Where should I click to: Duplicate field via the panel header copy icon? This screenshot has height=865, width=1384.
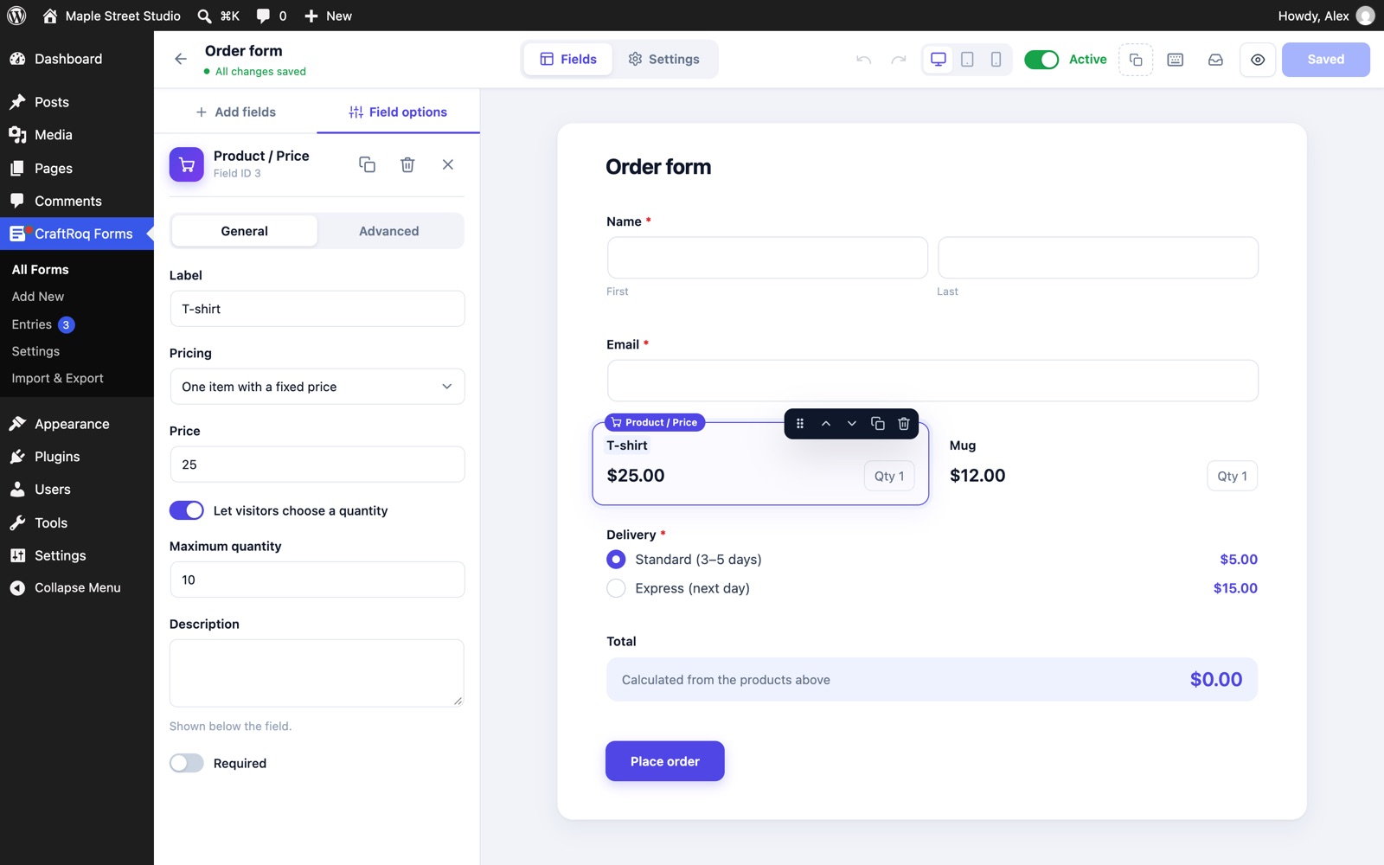367,164
